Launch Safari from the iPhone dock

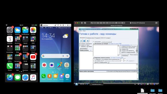[25, 77]
